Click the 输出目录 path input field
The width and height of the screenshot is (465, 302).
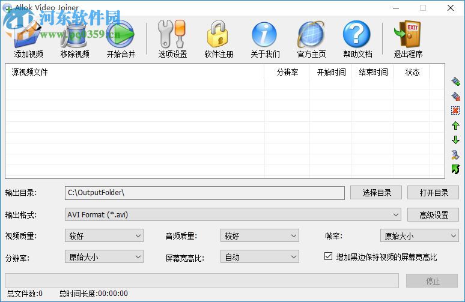click(x=205, y=193)
